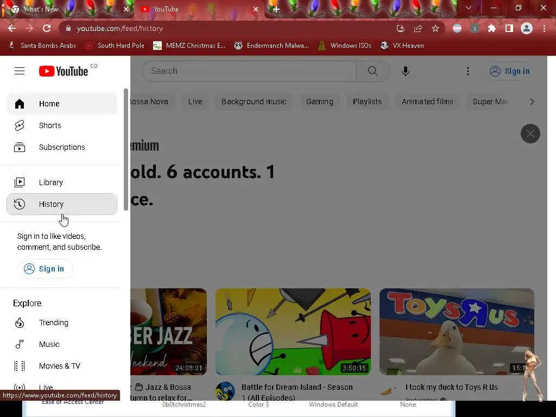Viewport: 556px width, 417px height.
Task: Open the Chrome profile avatar
Action: [x=527, y=28]
